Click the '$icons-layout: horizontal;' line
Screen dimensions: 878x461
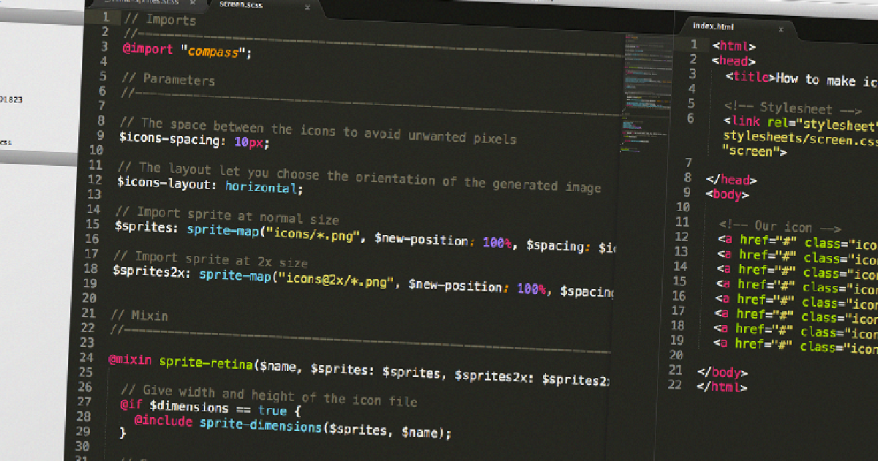coord(210,184)
